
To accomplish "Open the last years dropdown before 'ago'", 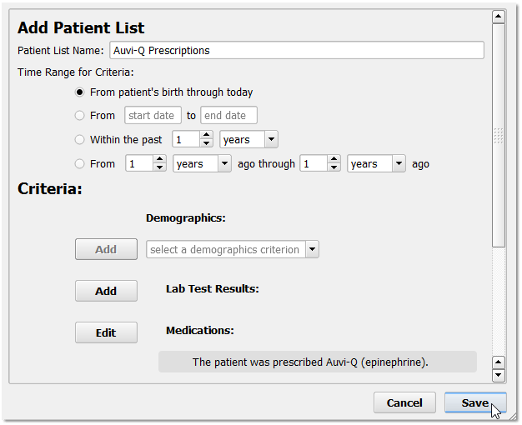I will (376, 164).
